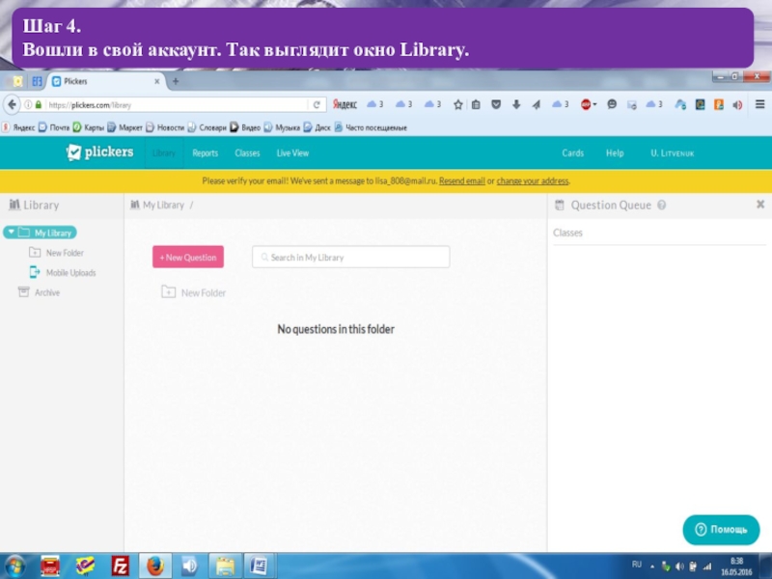This screenshot has height=579, width=772.
Task: Reload the page with refresh icon
Action: [x=317, y=105]
